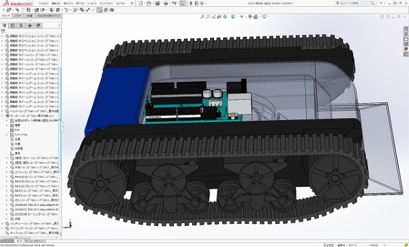The image size is (409, 247).
Task: Toggle the Select tool in top toolbar
Action: (x=183, y=3)
